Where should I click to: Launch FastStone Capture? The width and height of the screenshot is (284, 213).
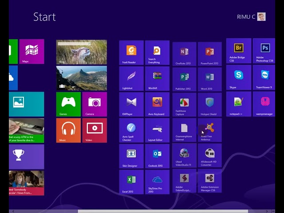click(x=185, y=105)
